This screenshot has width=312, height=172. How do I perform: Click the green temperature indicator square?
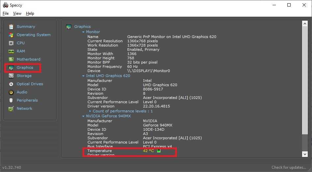click(x=159, y=151)
